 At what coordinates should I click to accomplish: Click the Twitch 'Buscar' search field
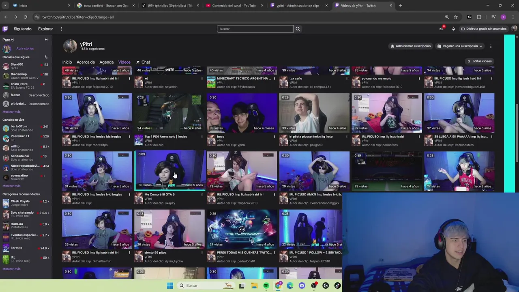point(255,29)
